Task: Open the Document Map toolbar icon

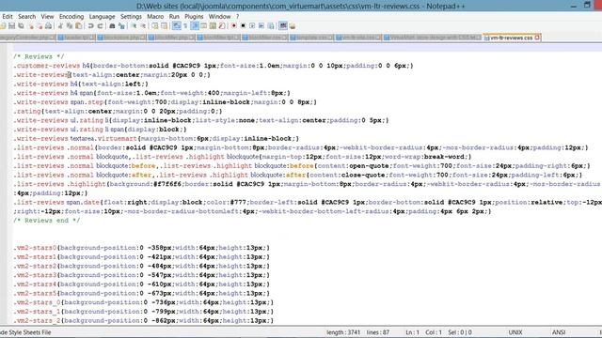Action: click(213, 25)
